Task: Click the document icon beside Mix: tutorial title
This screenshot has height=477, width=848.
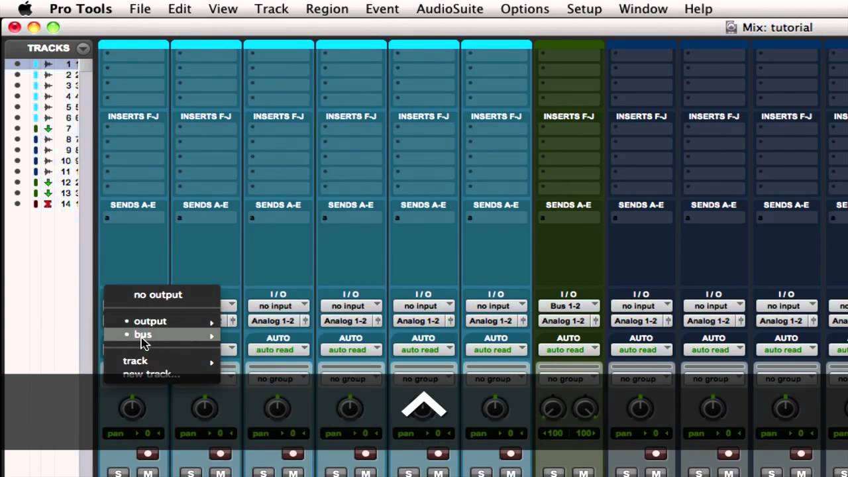Action: coord(731,27)
